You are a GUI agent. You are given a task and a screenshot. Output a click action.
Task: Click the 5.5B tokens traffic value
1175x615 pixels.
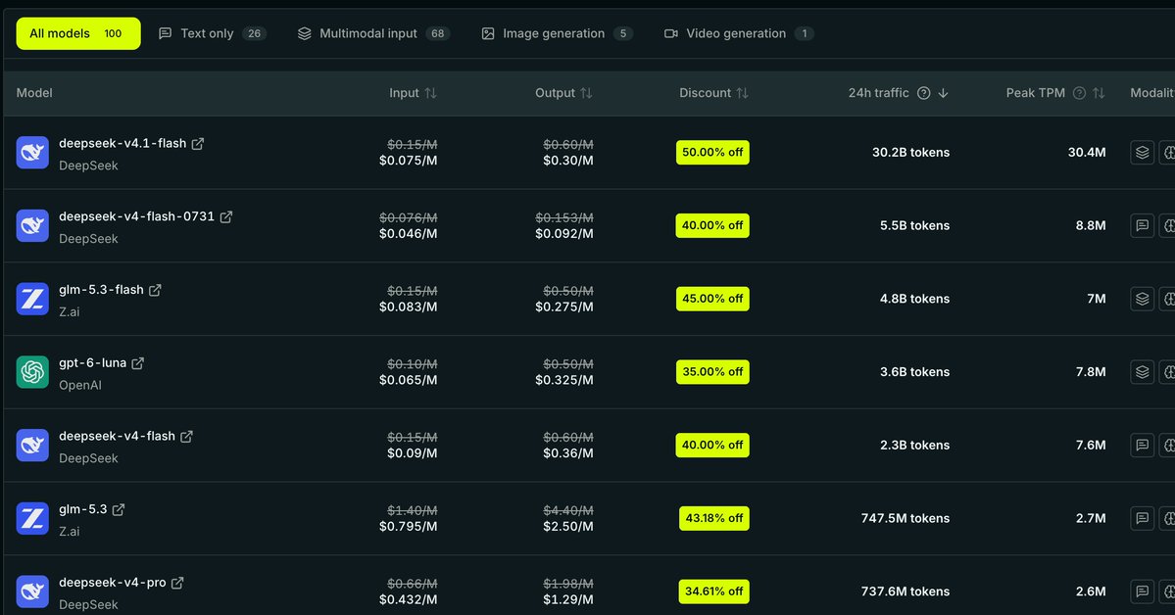tap(915, 225)
